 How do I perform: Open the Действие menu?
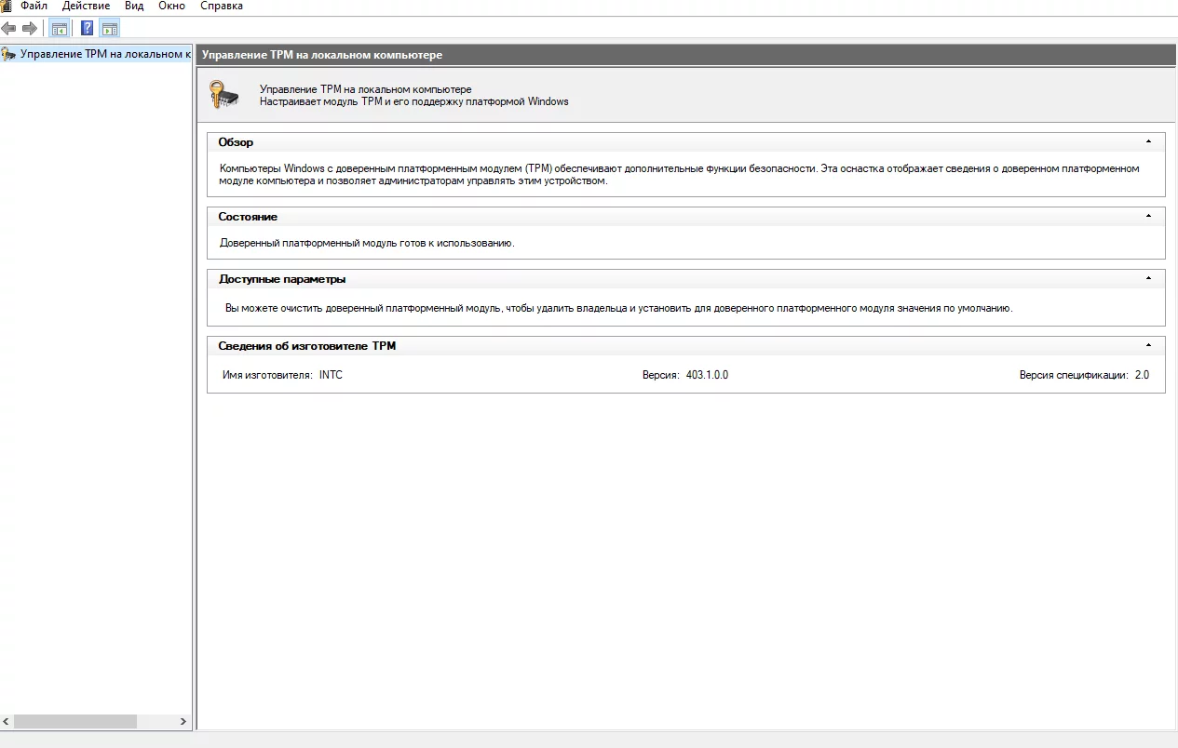pyautogui.click(x=86, y=6)
